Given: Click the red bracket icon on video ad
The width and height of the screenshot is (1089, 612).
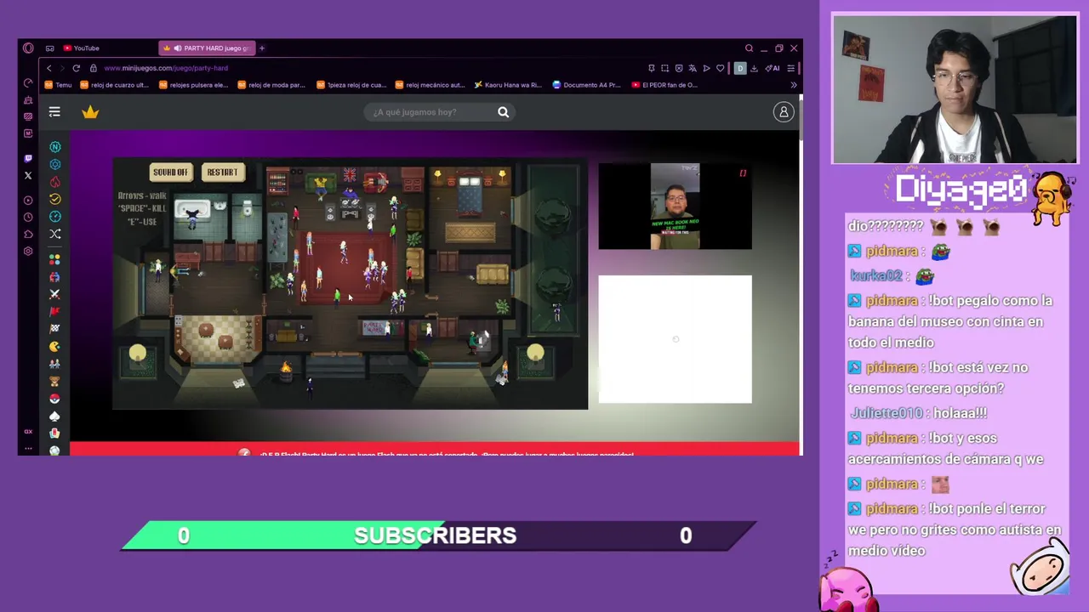Looking at the screenshot, I should click(743, 173).
